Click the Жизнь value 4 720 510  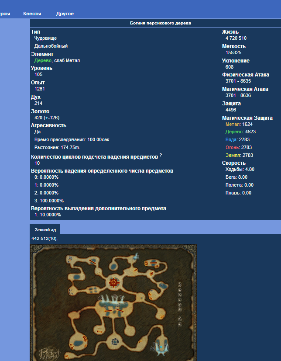(x=236, y=38)
